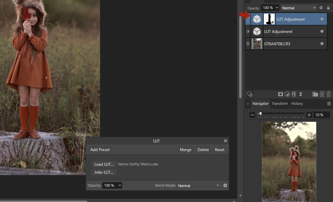
Task: Click the Navigator preview thumbnail
Action: tap(289, 161)
